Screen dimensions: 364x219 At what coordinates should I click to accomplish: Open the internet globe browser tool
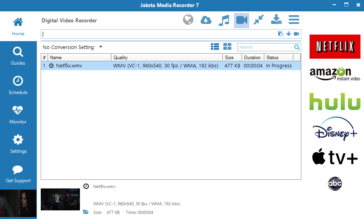point(188,20)
